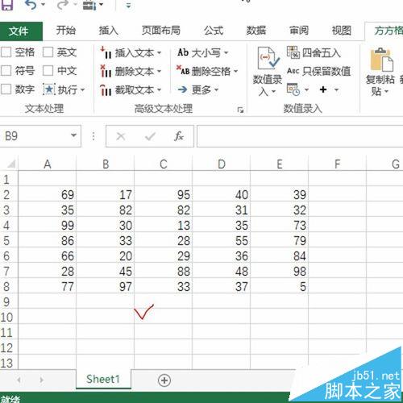Expand the 删除文本 dropdown arrow
Viewport: 403px width, 403px height.
coord(159,72)
